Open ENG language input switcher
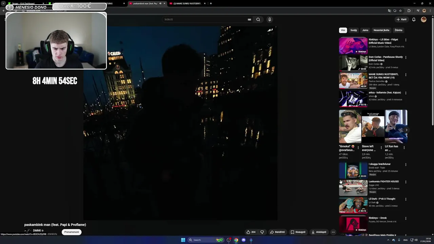The width and height of the screenshot is (434, 244). (405, 240)
